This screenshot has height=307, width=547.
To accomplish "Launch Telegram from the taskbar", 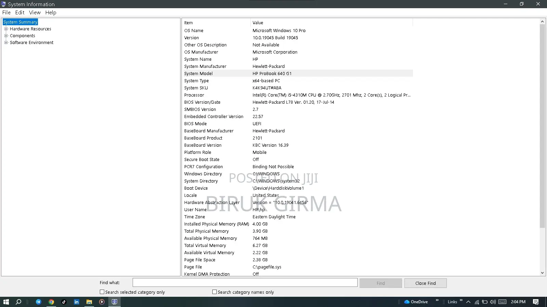I will [38, 302].
